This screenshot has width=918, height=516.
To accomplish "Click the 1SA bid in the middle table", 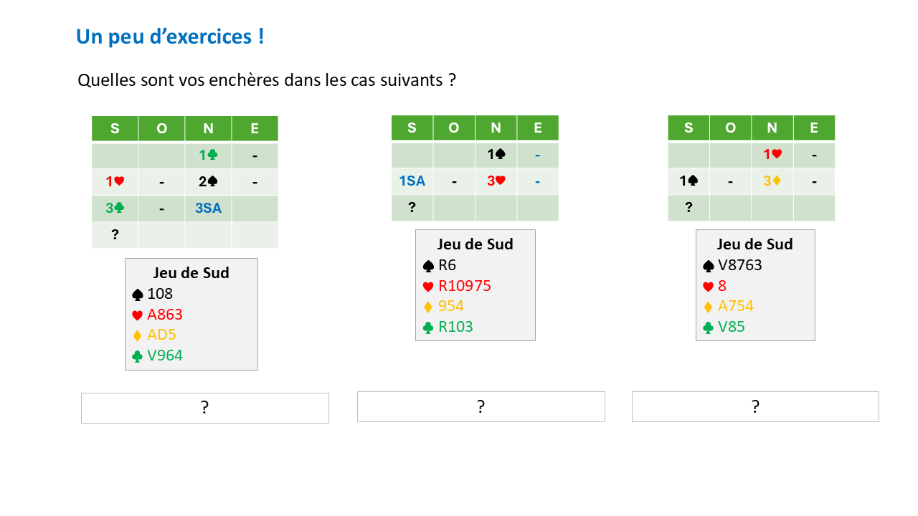I will pyautogui.click(x=412, y=181).
